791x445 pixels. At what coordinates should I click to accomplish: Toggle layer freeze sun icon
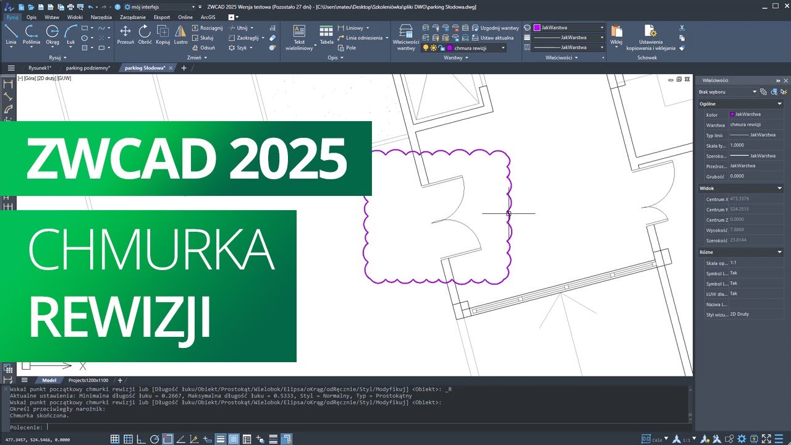pos(433,48)
